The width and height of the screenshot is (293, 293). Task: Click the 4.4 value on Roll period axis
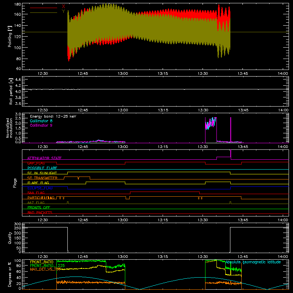[18, 79]
